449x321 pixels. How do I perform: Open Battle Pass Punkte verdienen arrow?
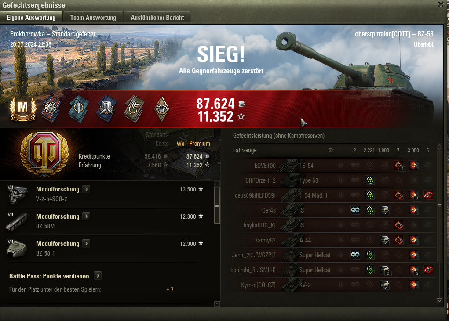98,276
